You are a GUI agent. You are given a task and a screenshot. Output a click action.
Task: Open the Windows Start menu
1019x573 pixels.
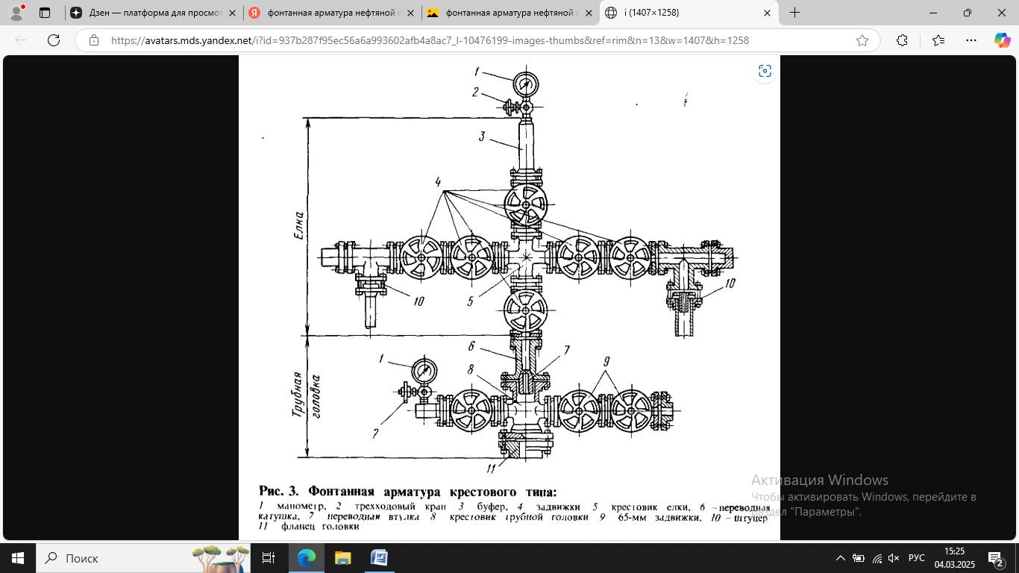coord(18,558)
